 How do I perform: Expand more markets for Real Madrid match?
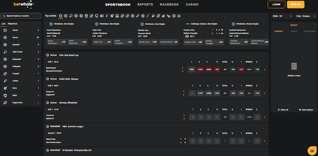click(x=264, y=69)
